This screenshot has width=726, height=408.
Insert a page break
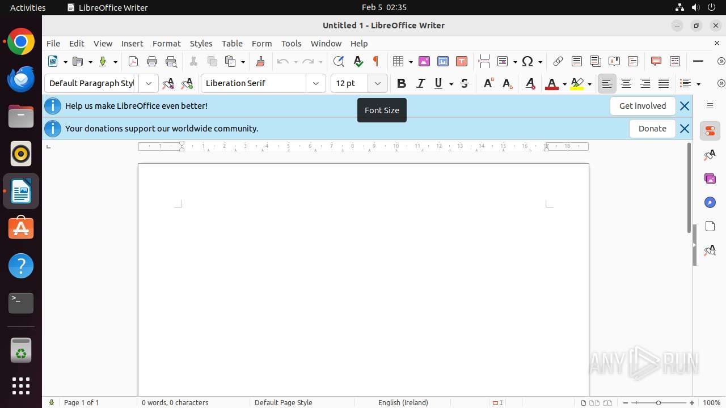pos(484,62)
